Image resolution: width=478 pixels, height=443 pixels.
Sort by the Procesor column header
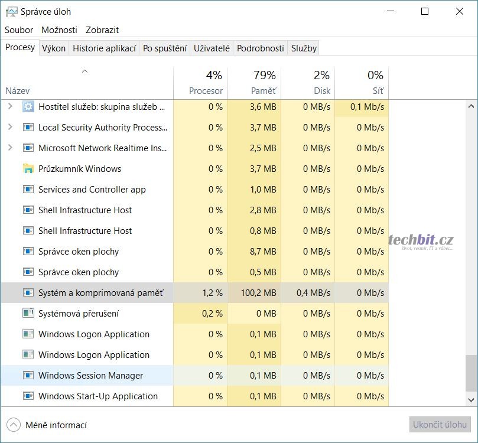click(200, 83)
